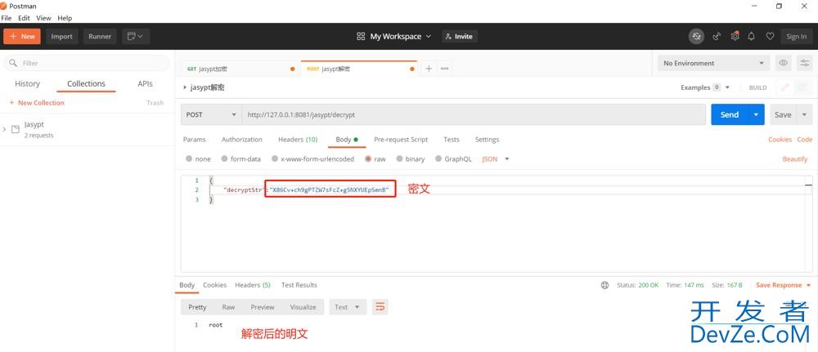The image size is (818, 352).
Task: Switch to the History sidebar tab
Action: tap(27, 84)
